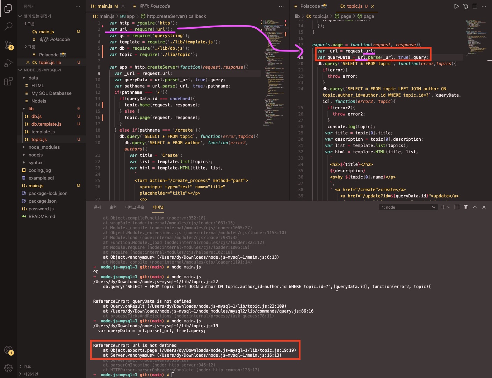Focus the terminal input prompt
Image resolution: width=492 pixels, height=378 pixels.
(173, 375)
